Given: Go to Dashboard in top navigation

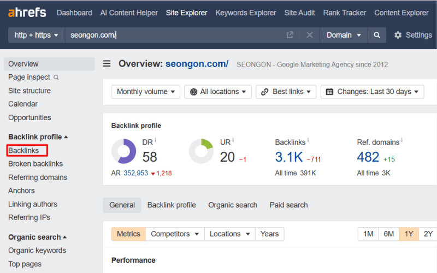Looking at the screenshot, I should (74, 13).
